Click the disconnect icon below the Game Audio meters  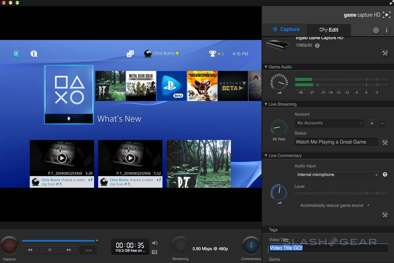pos(385,53)
